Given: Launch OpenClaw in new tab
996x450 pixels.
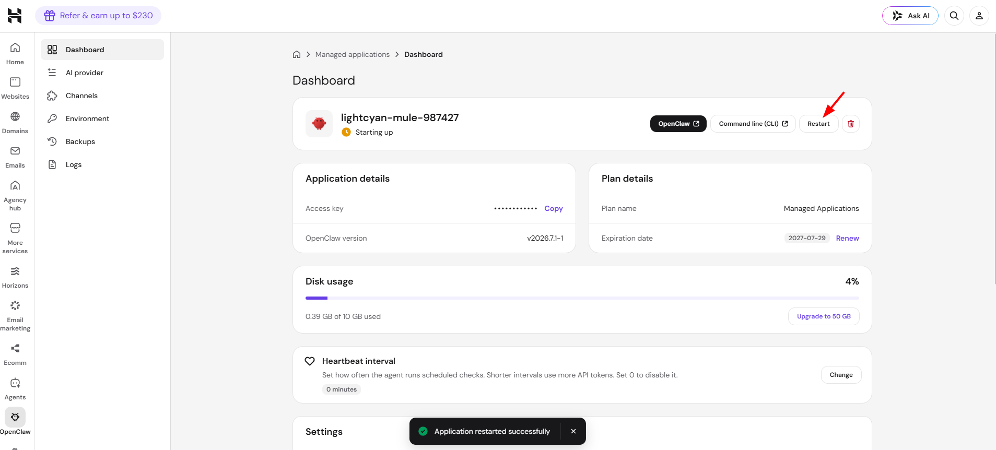Looking at the screenshot, I should [678, 124].
